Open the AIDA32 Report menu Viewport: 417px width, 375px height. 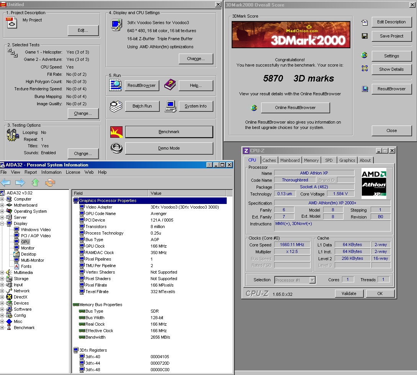[x=31, y=172]
